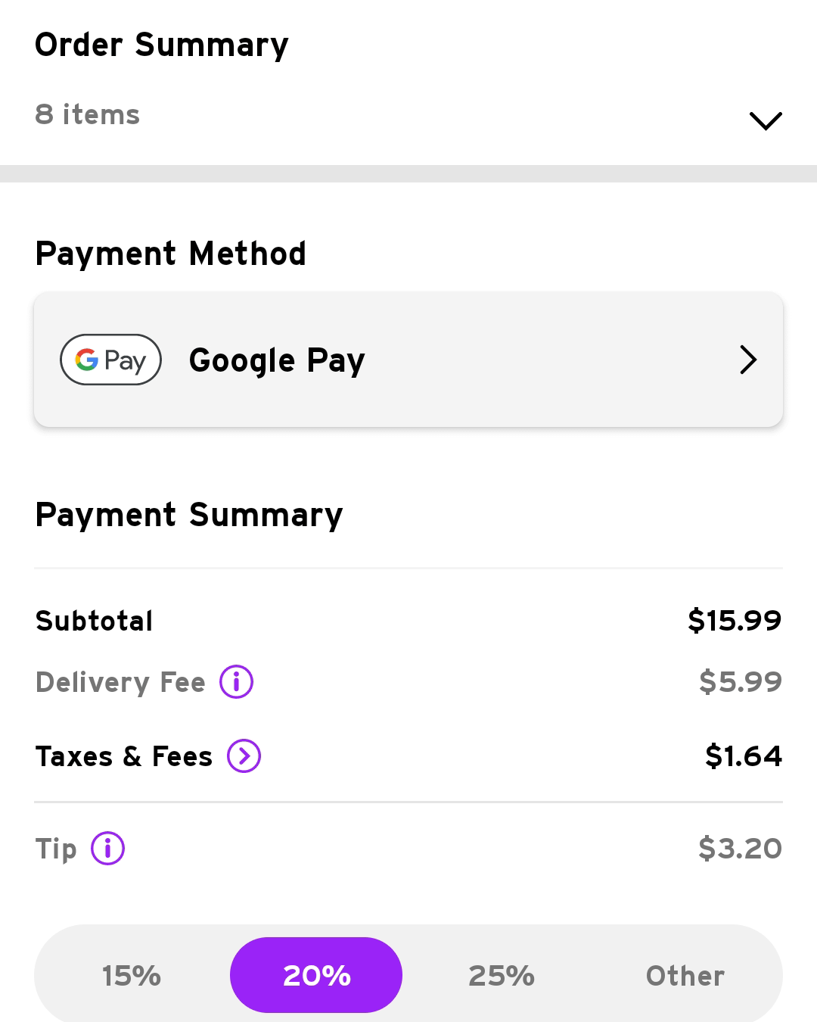Click the $1.64 taxes amount
Screen dimensions: 817x1022
[744, 756]
